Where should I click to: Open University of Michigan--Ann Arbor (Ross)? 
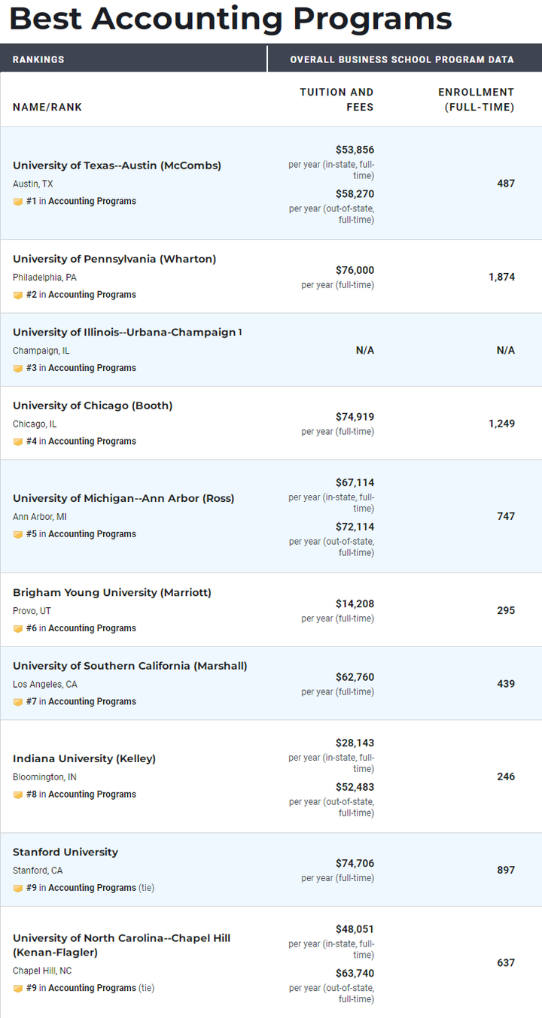[123, 498]
